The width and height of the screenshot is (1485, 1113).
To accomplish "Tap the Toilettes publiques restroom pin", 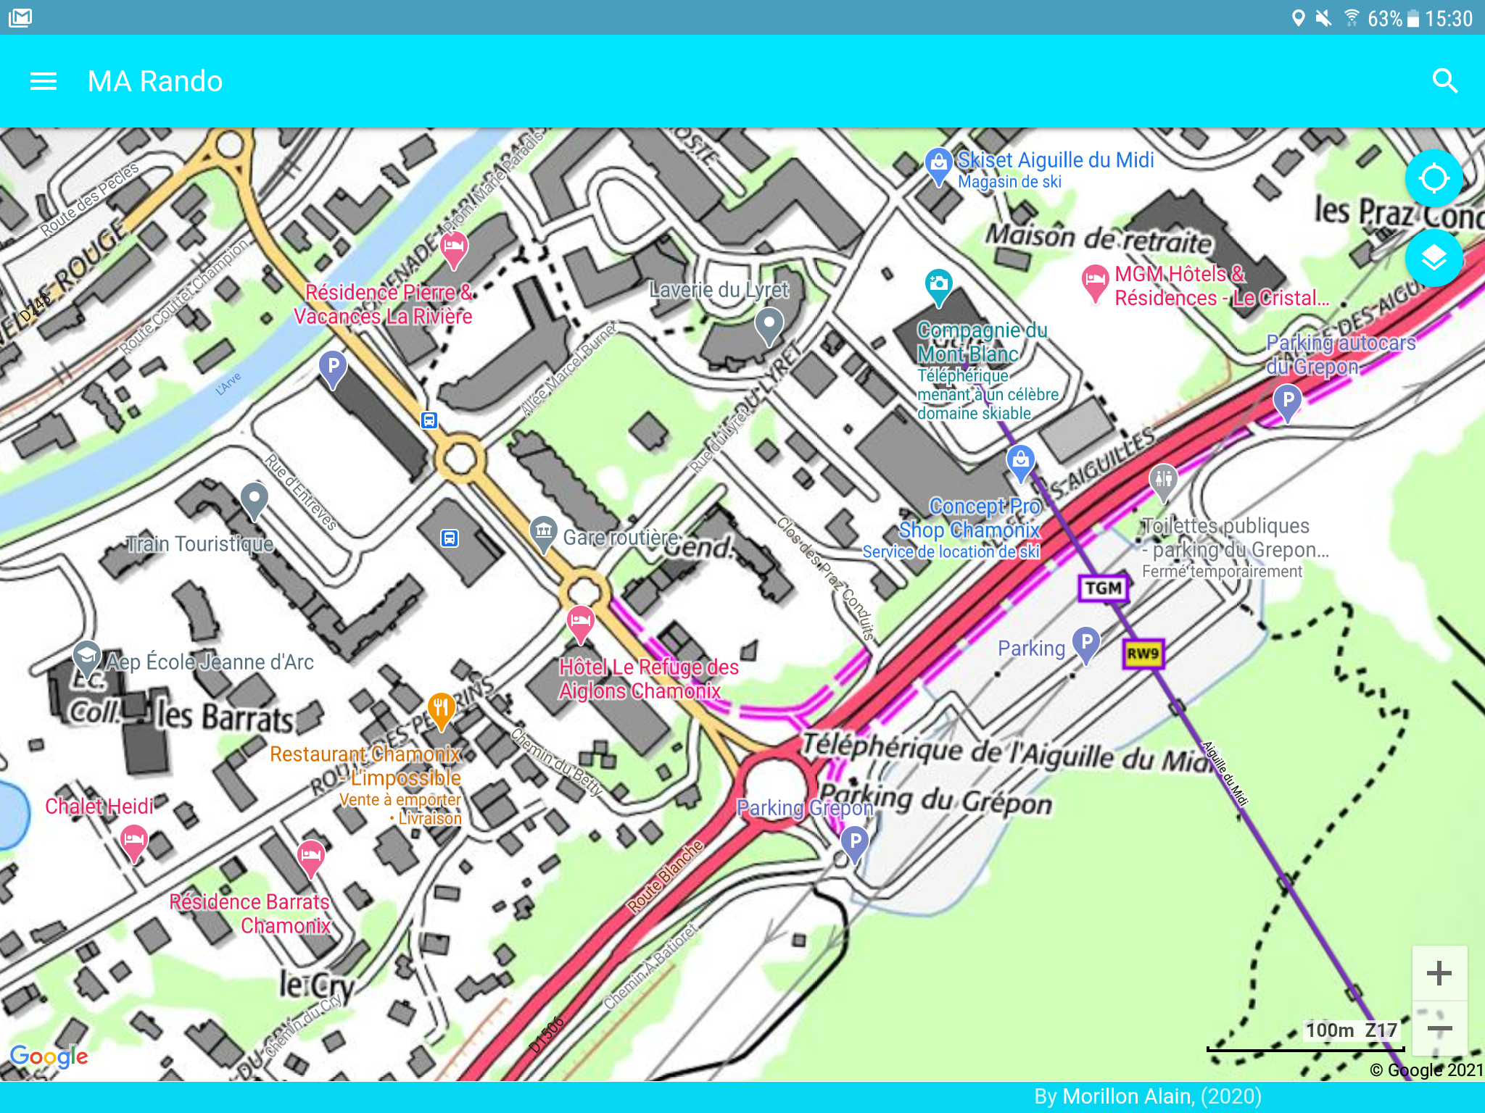I will point(1163,483).
